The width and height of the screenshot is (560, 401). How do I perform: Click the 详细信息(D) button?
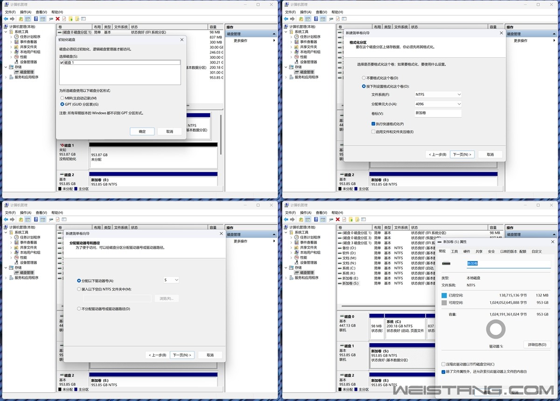coord(537,345)
